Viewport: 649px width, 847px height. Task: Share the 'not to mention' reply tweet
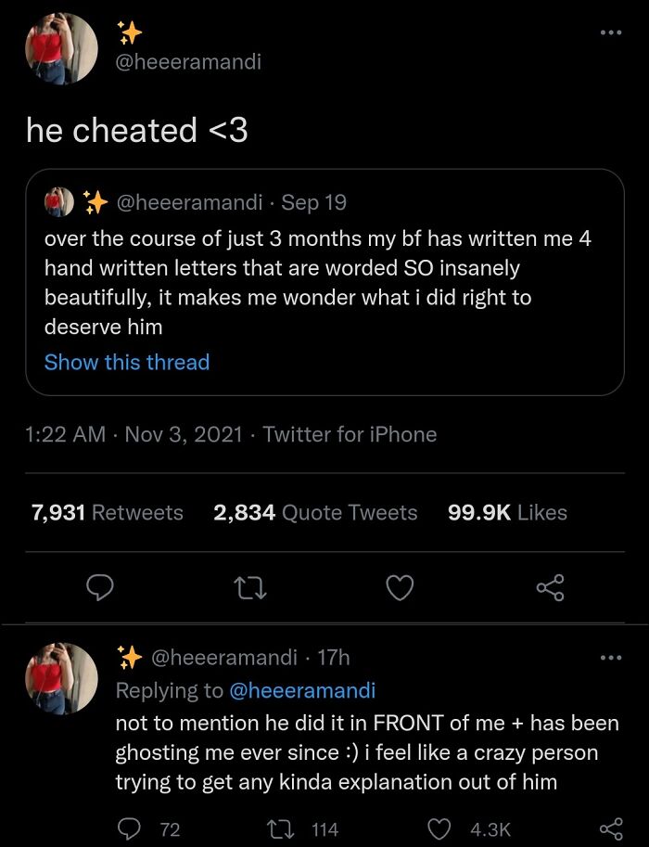[x=610, y=828]
